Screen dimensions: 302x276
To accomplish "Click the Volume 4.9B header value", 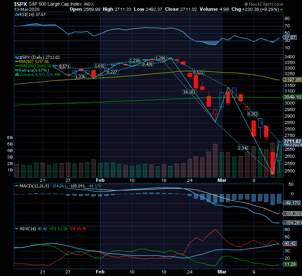I will (x=214, y=9).
